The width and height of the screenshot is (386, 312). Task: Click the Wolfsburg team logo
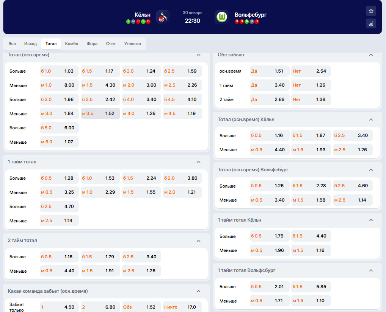[222, 17]
